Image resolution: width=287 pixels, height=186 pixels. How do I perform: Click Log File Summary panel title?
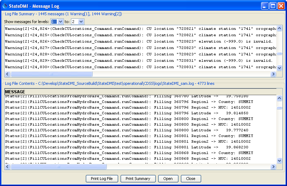tap(64, 14)
